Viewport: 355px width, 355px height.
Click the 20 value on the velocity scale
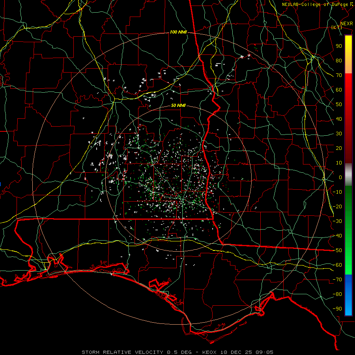pyautogui.click(x=339, y=148)
